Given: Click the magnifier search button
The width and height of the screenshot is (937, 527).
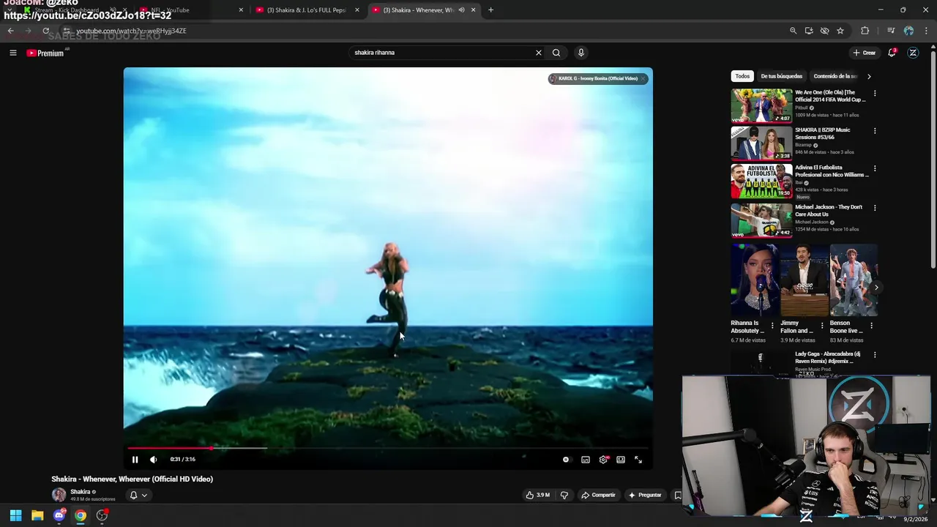Looking at the screenshot, I should 556,53.
